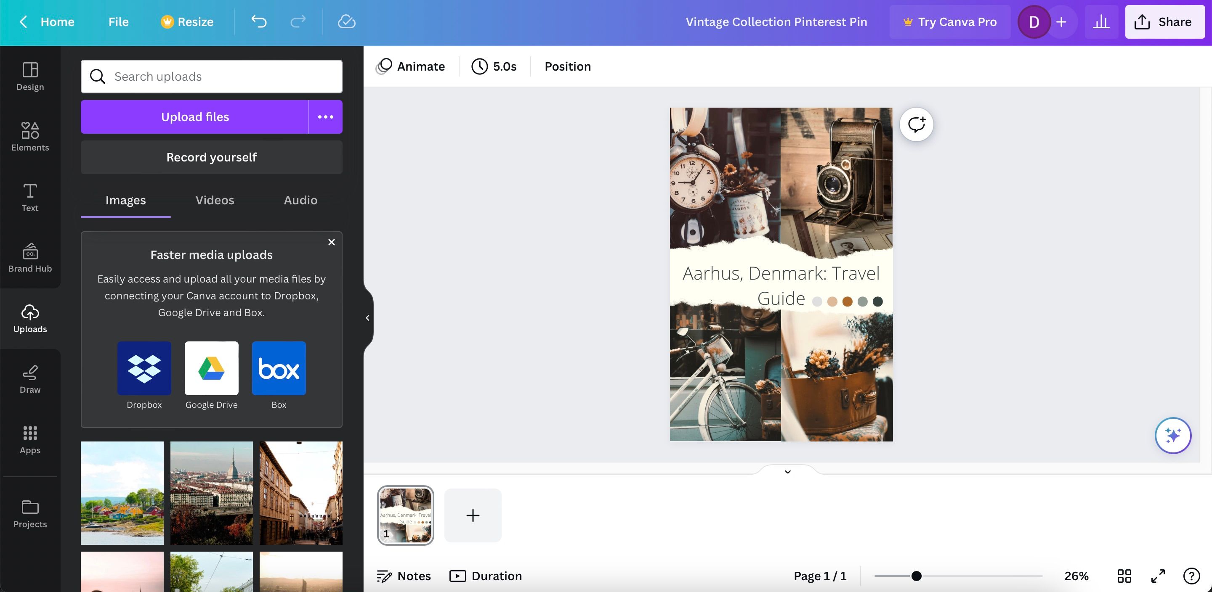This screenshot has height=592, width=1212.
Task: Select the Oslo houses image thumbnail
Action: 122,493
